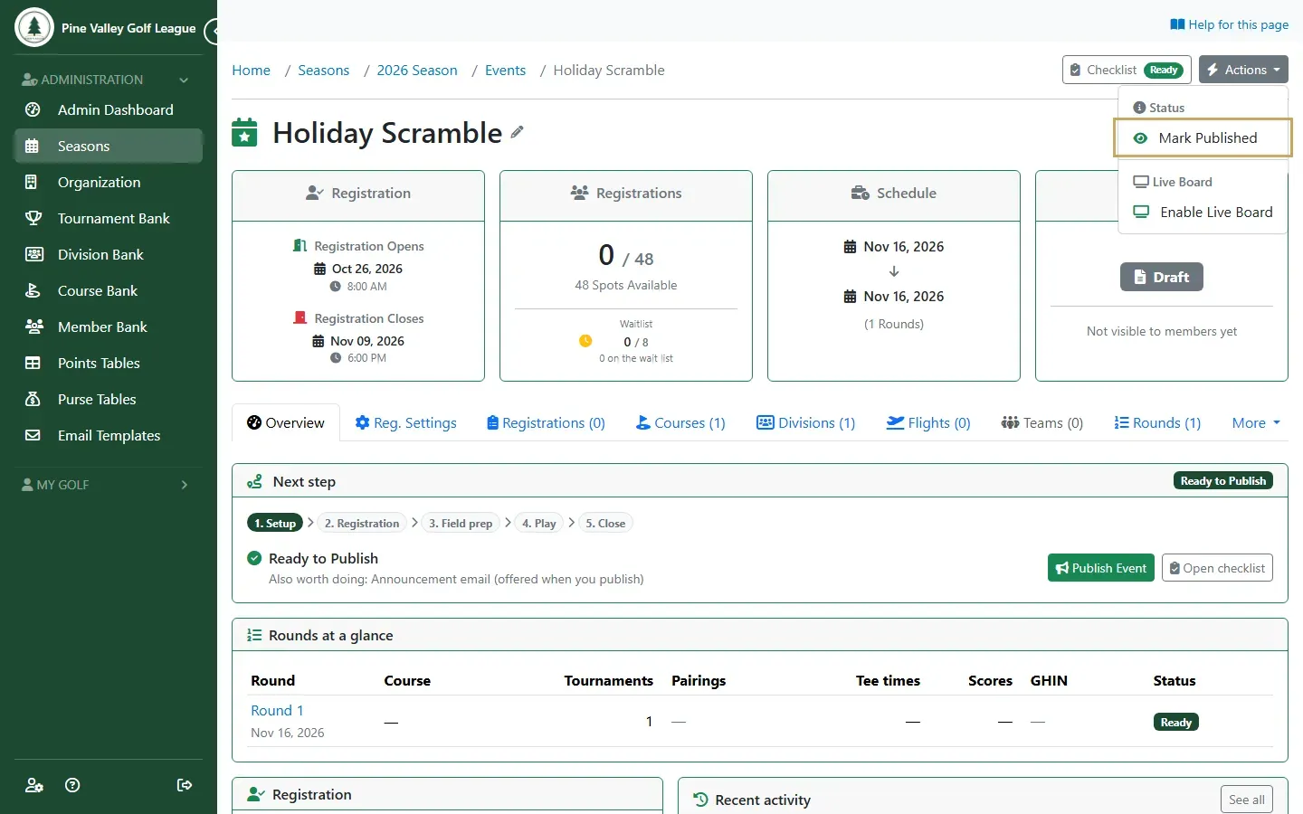Open Points Tables in sidebar
The width and height of the screenshot is (1303, 814).
(109, 363)
